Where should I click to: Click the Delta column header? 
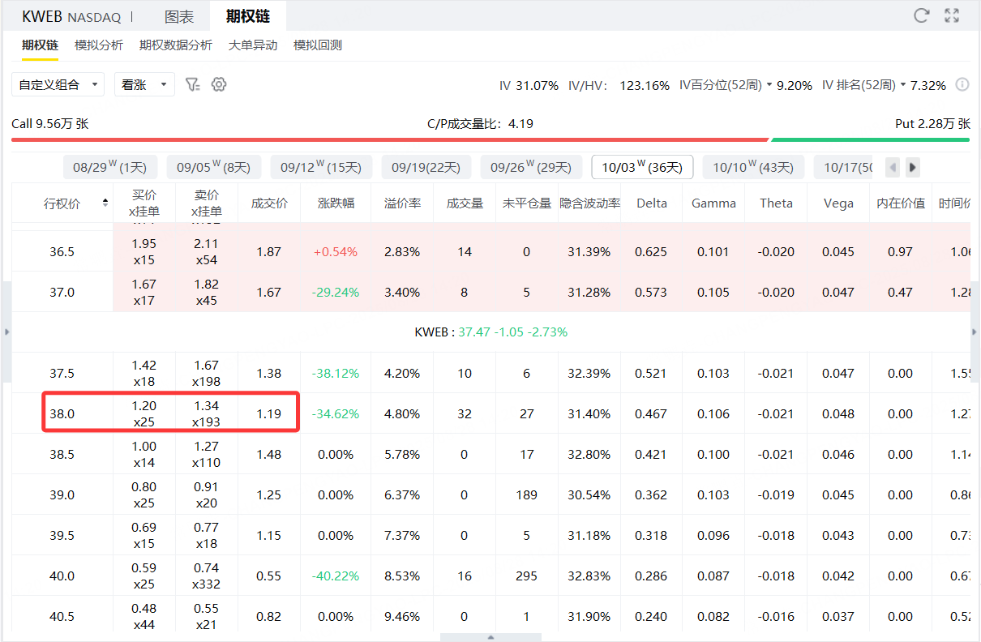pyautogui.click(x=652, y=203)
